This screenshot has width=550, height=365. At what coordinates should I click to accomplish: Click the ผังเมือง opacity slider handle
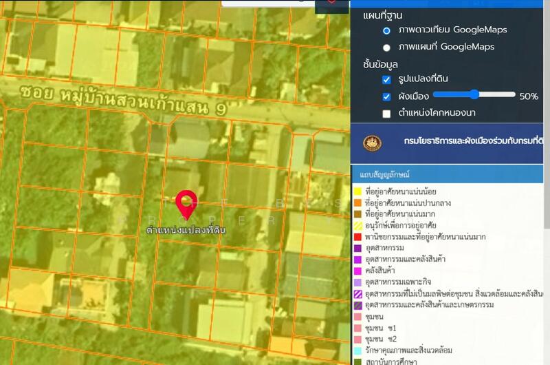pos(474,94)
